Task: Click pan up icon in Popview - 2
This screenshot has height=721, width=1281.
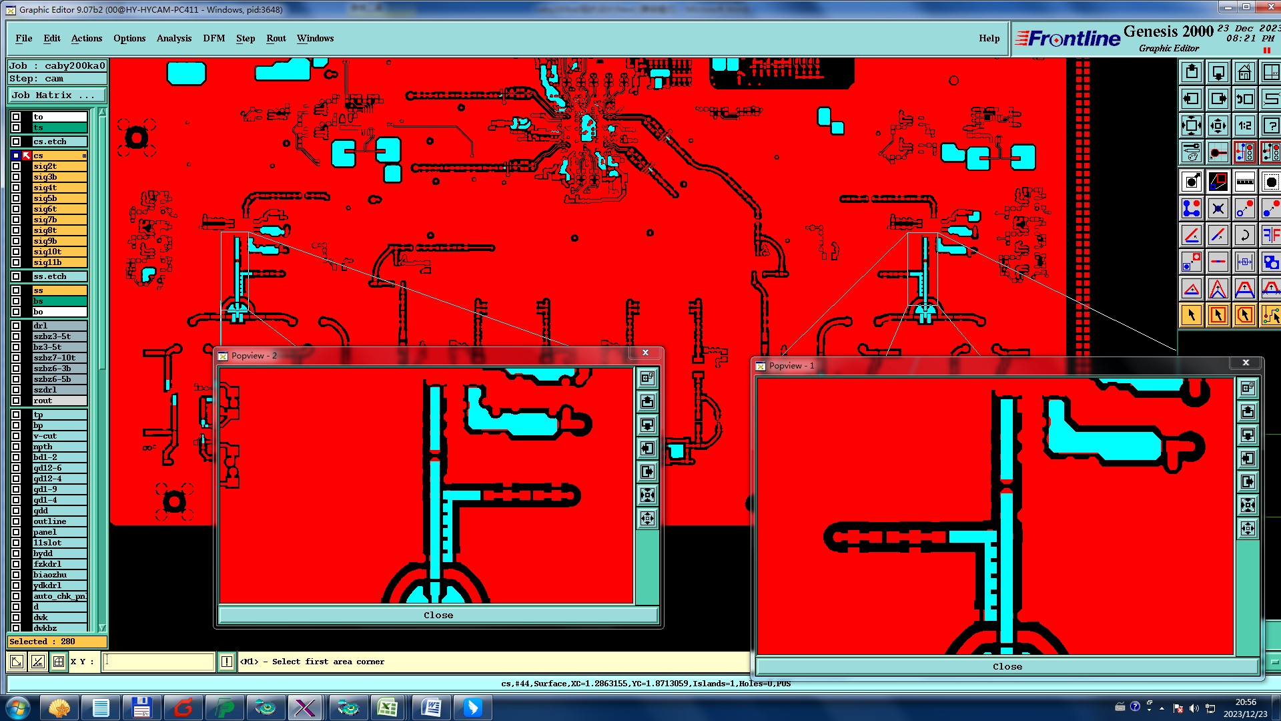Action: point(647,402)
